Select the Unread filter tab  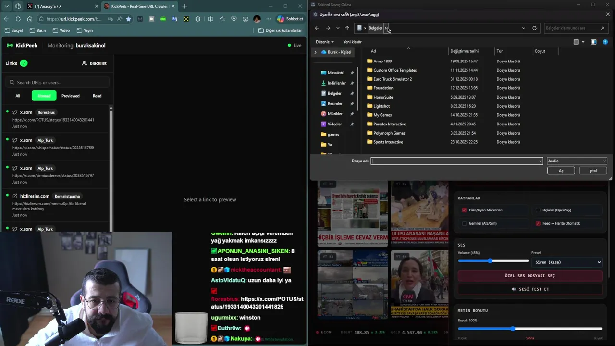tap(44, 96)
